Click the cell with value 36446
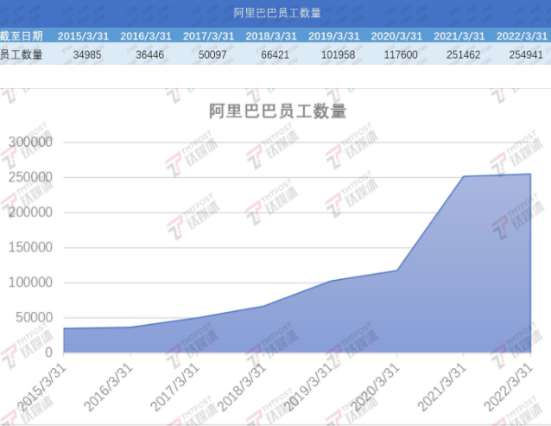This screenshot has width=551, height=426. tap(149, 54)
